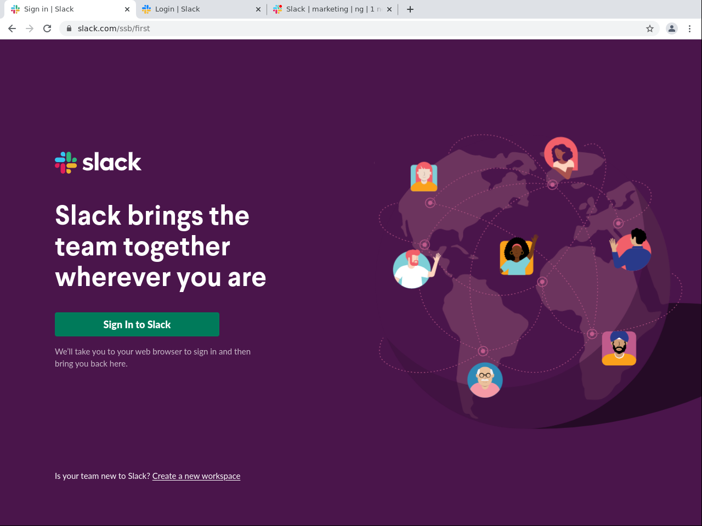The width and height of the screenshot is (702, 526).
Task: Click the Slack favicon on the marketing tab
Action: [278, 9]
